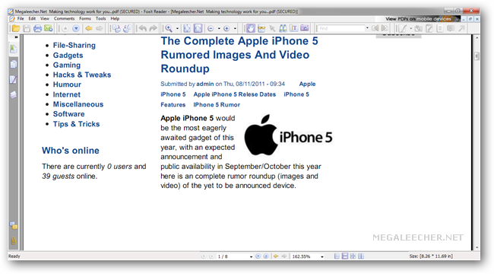Expand zoom in dropdown arrow

pos(235,28)
